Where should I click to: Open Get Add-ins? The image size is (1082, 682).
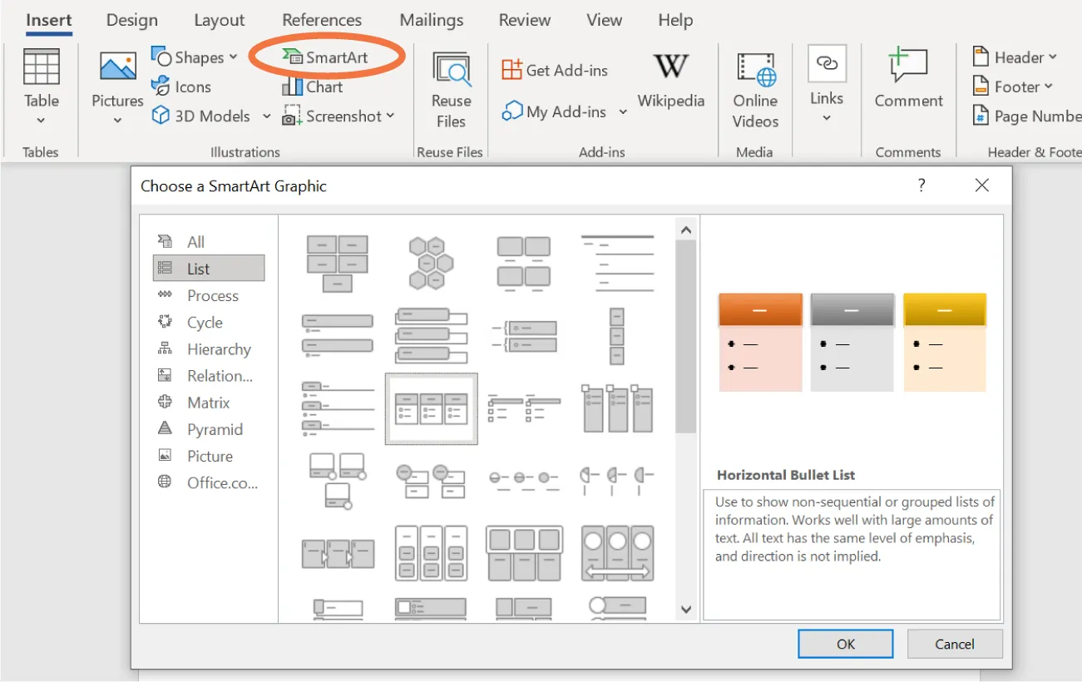[x=556, y=70]
